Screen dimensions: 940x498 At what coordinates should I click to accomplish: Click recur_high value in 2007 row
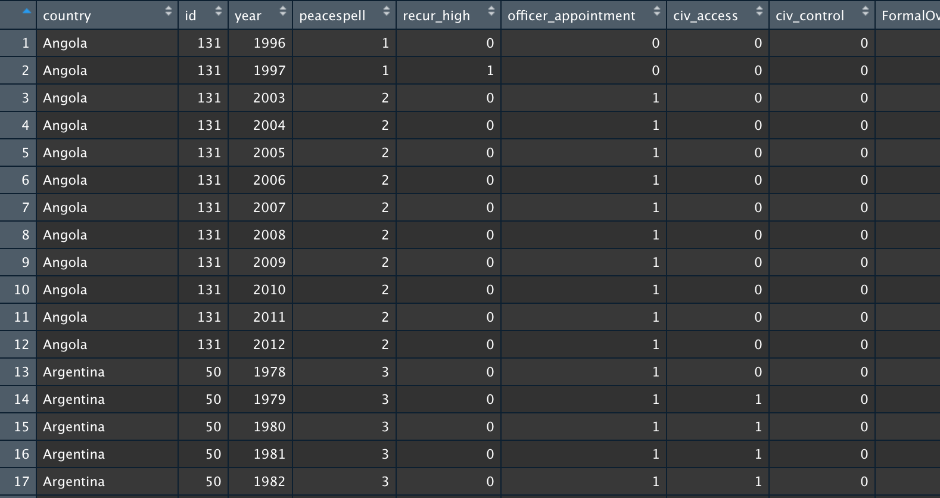(490, 207)
